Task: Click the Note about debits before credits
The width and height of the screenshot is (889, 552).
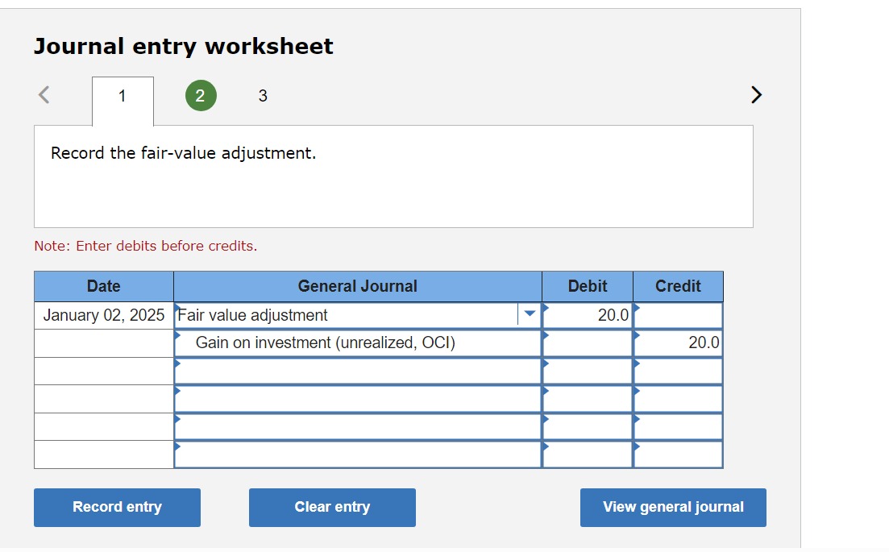Action: (145, 246)
